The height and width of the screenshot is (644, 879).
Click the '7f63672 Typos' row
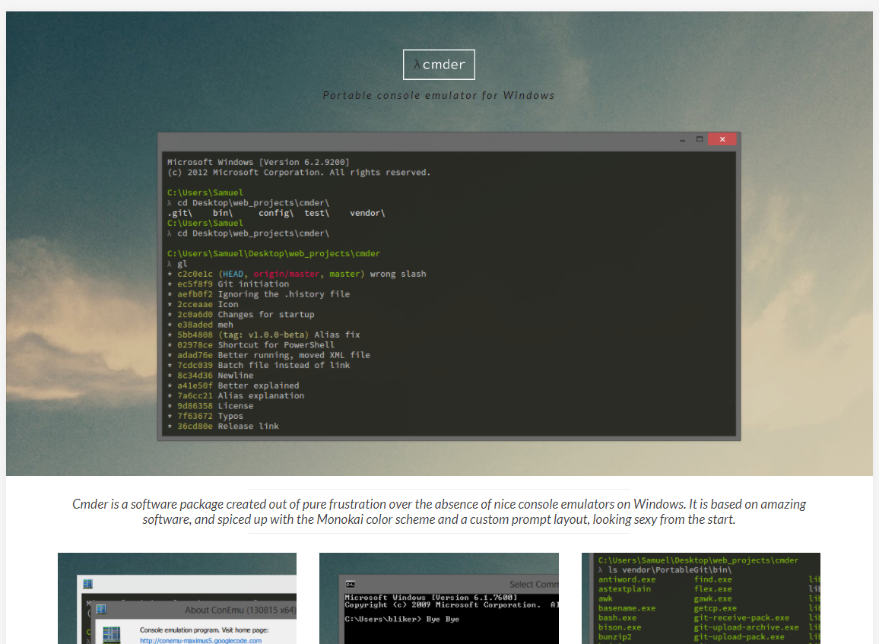click(x=205, y=416)
